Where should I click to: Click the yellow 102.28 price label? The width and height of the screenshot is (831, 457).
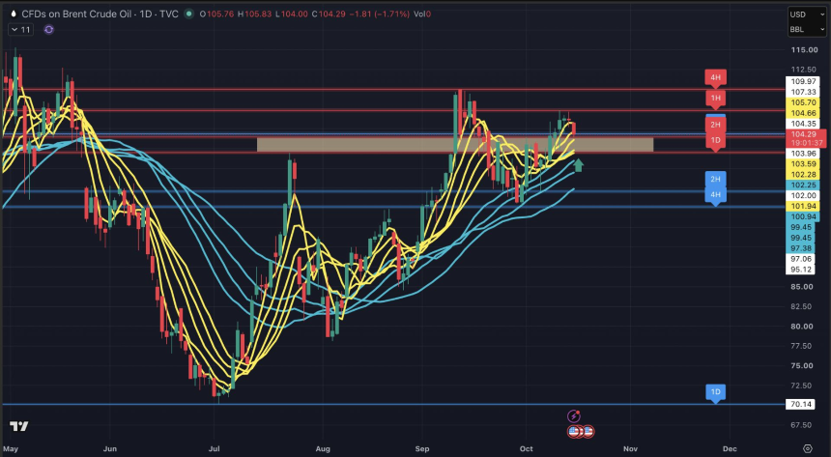point(803,175)
